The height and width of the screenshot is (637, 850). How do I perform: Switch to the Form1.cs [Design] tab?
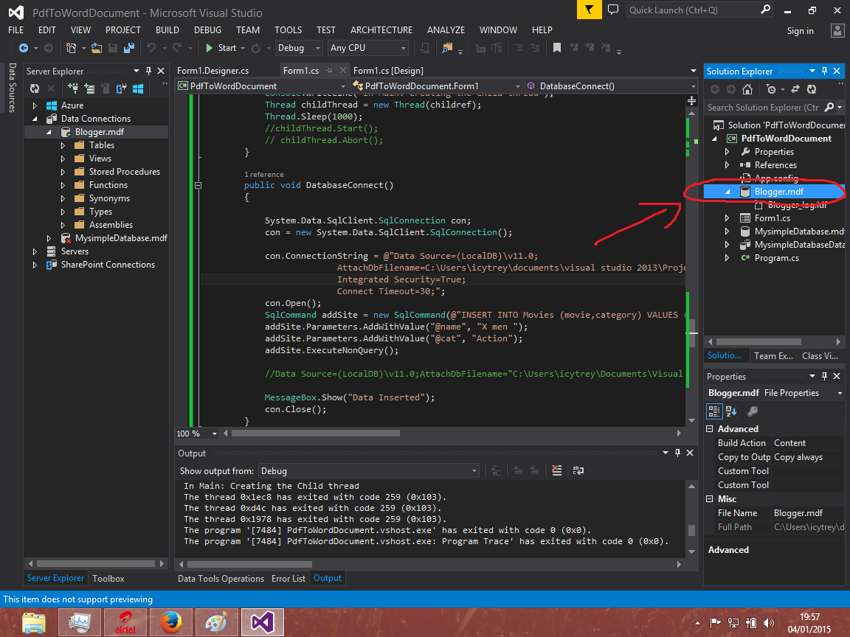(x=388, y=71)
